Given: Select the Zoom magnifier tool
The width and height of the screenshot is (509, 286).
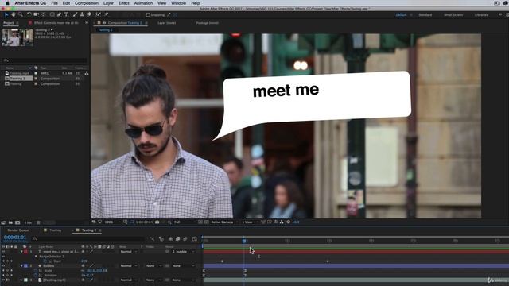Looking at the screenshot, I should pos(21,14).
